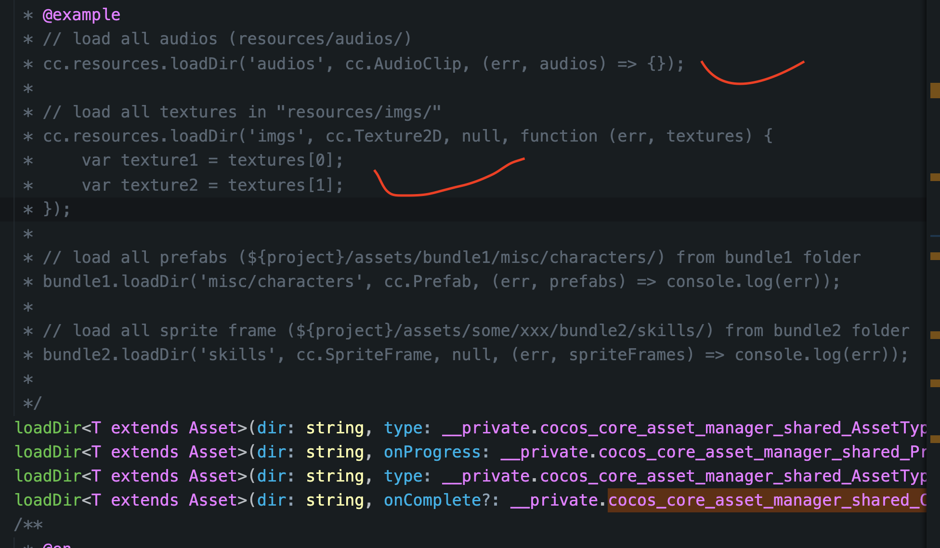Click the lowest orange marker in overview ruler
The height and width of the screenshot is (548, 940).
[x=935, y=439]
